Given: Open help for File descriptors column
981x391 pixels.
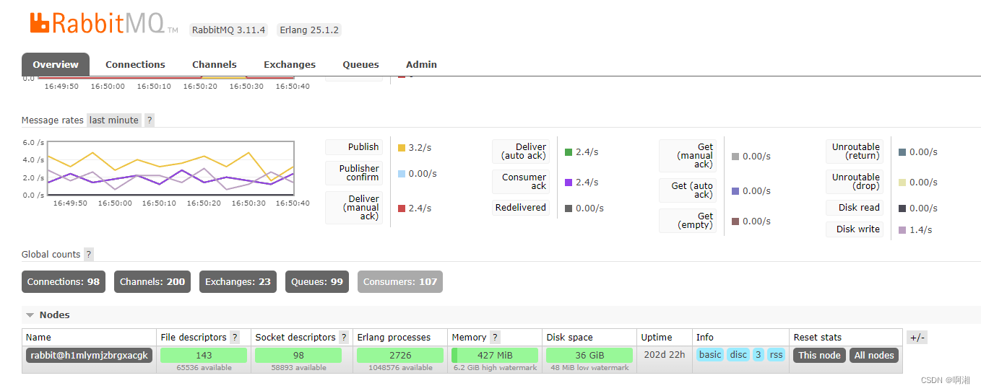Looking at the screenshot, I should pyautogui.click(x=235, y=337).
